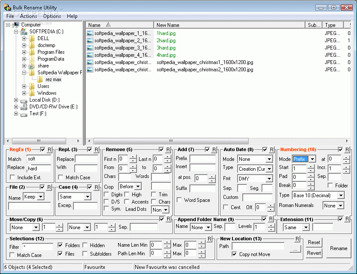Image resolution: width=357 pixels, height=274 pixels.
Task: Click the SOFTPEDIA (C:) drive icon
Action: pyautogui.click(x=23, y=32)
